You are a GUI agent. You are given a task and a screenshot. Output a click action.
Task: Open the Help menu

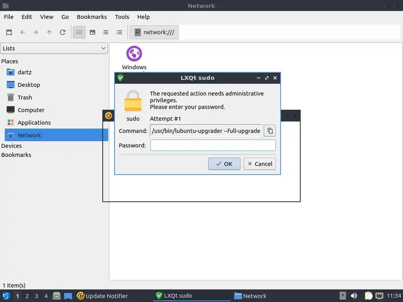click(143, 17)
